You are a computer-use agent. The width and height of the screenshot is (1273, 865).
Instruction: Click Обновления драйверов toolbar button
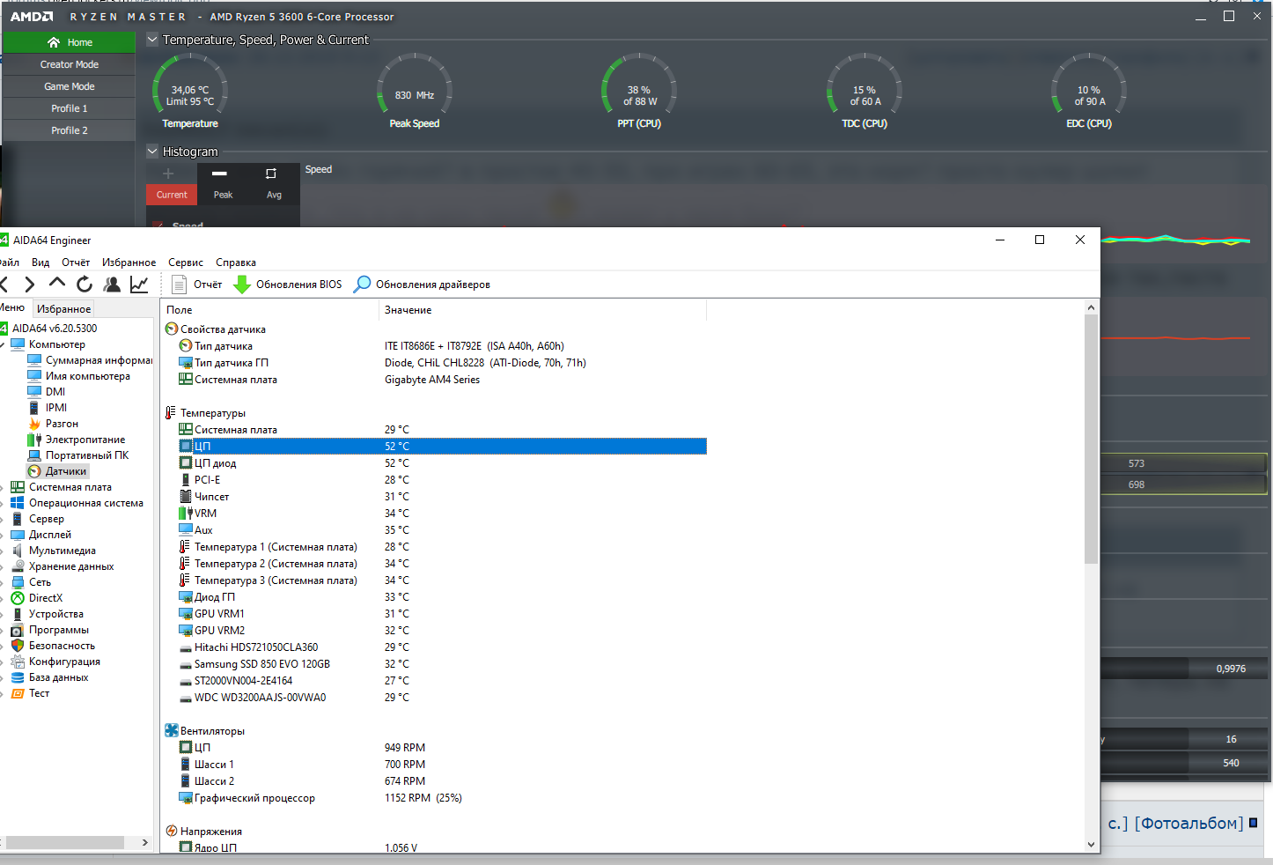pos(422,285)
